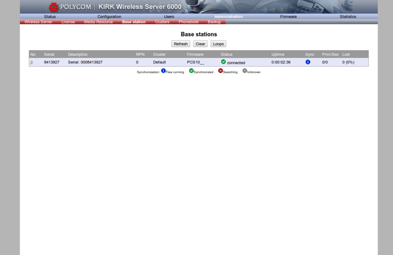
Task: Go to the Users menu
Action: [x=169, y=17]
